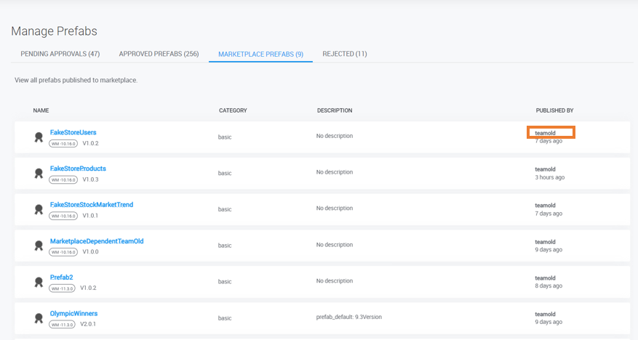
Task: Open the OlympicWinners prefab link
Action: pos(73,314)
